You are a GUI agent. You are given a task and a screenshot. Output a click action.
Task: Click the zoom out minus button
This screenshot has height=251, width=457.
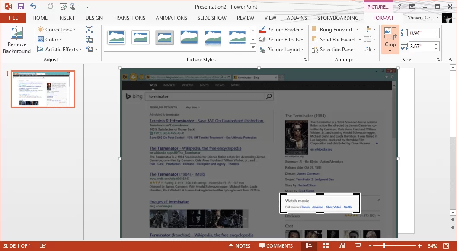click(x=370, y=246)
